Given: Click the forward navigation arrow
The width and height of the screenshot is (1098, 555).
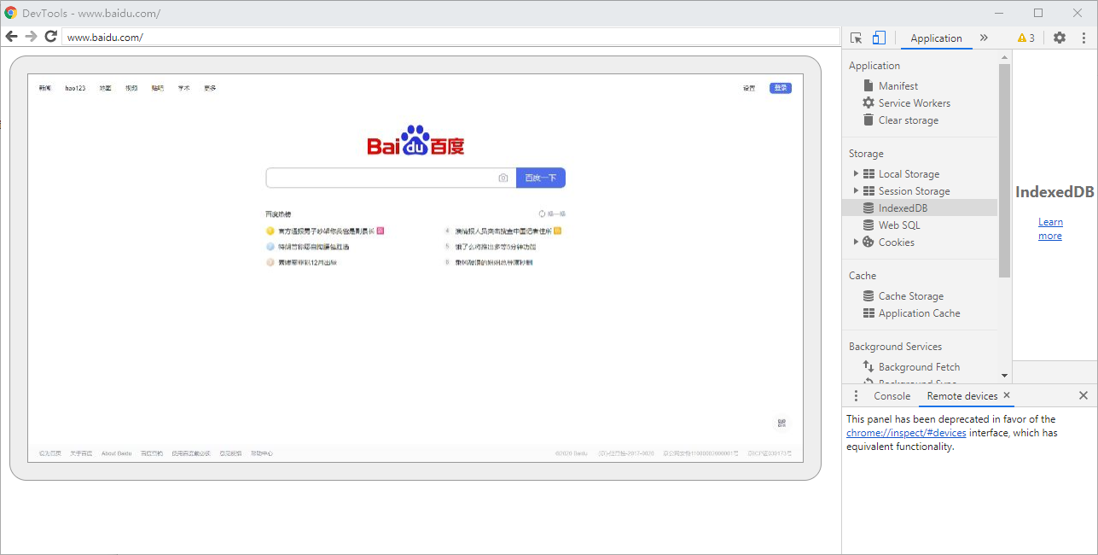Looking at the screenshot, I should click(x=31, y=37).
